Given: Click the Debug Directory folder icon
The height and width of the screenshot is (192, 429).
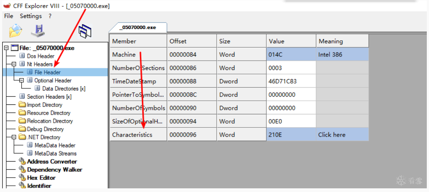Looking at the screenshot, I should click(22, 129).
